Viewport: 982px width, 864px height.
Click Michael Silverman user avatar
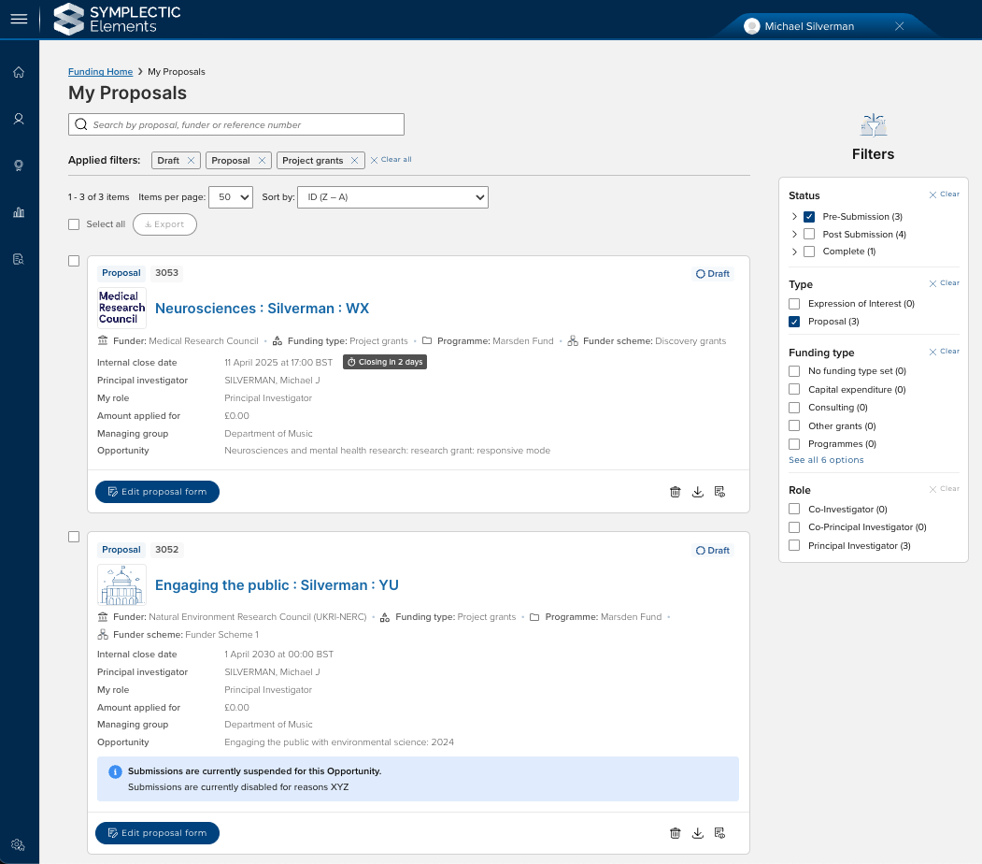(751, 26)
